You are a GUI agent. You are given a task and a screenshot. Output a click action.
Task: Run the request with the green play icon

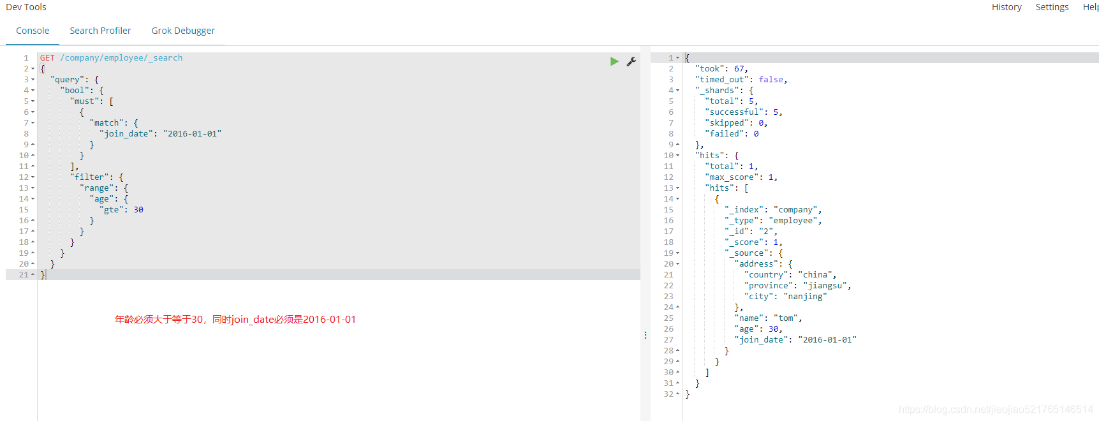pyautogui.click(x=614, y=61)
